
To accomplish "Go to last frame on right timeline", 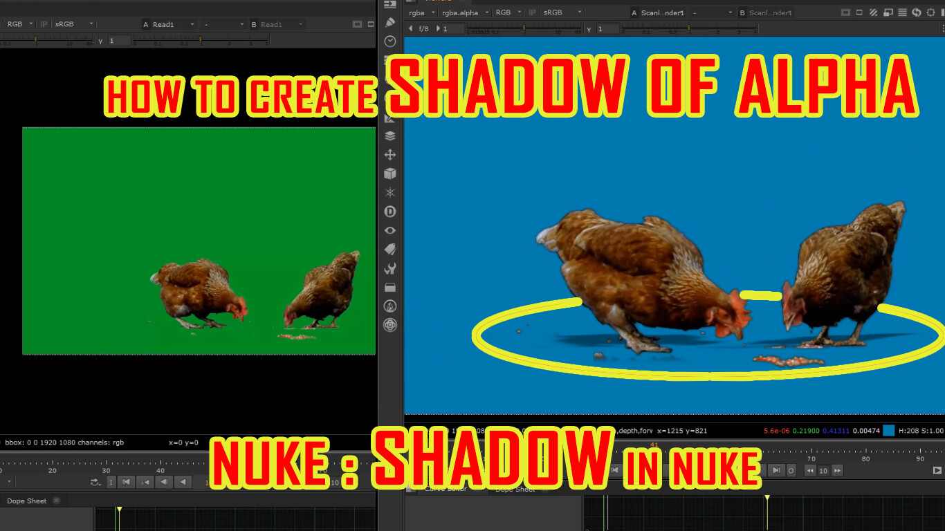I will 776,470.
